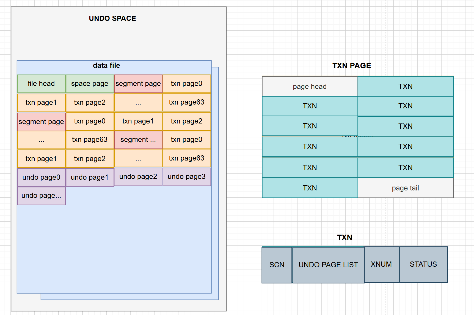Click the TXN PAGE heading
474x315 pixels.
coord(352,66)
